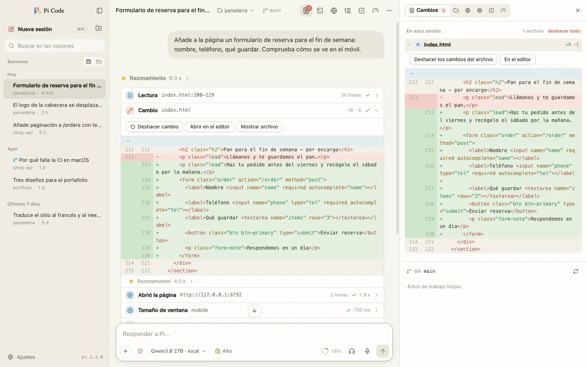Click the headphones voice mode icon
Screen dimensions: 587x367
point(352,351)
